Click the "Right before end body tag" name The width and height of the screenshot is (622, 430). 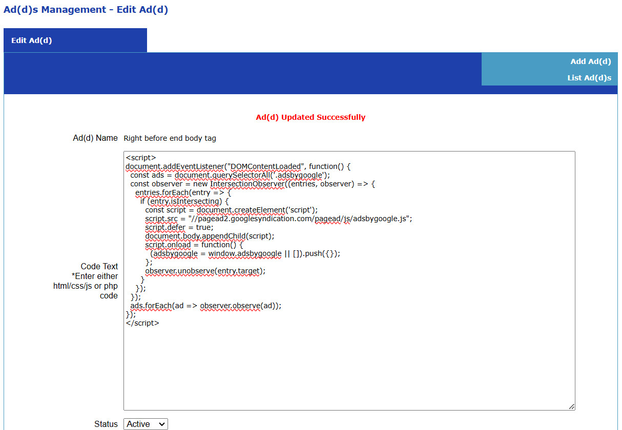click(x=170, y=138)
